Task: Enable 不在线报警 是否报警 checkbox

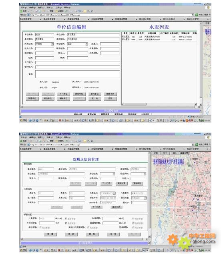Action: click(x=66, y=223)
